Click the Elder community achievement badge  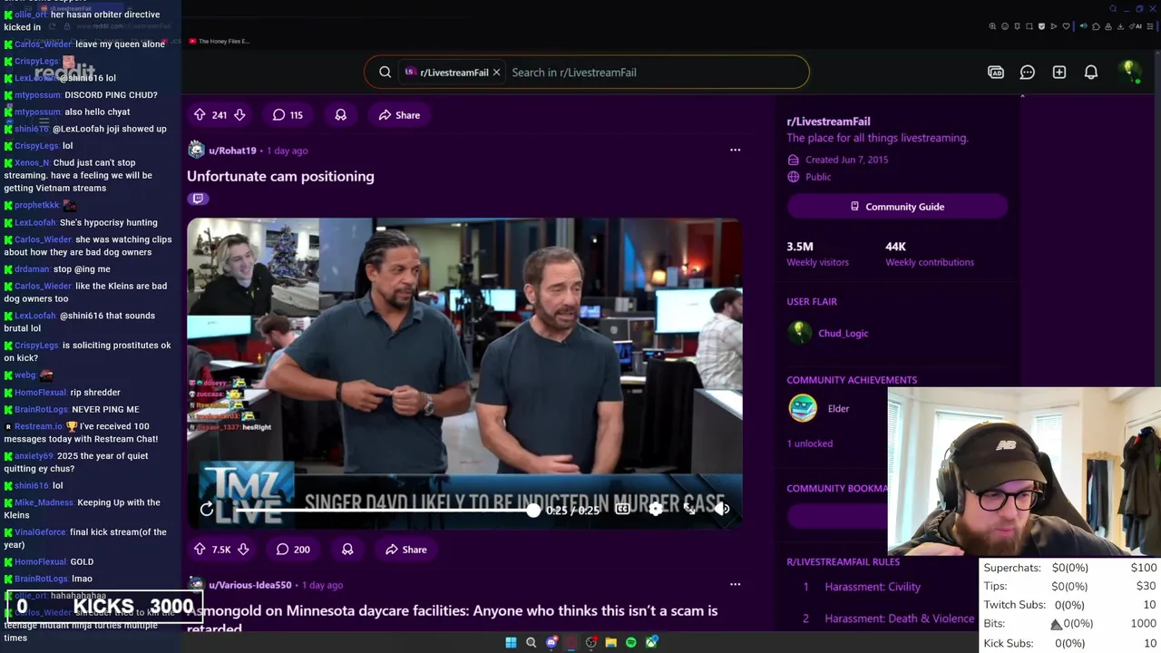[x=803, y=408]
